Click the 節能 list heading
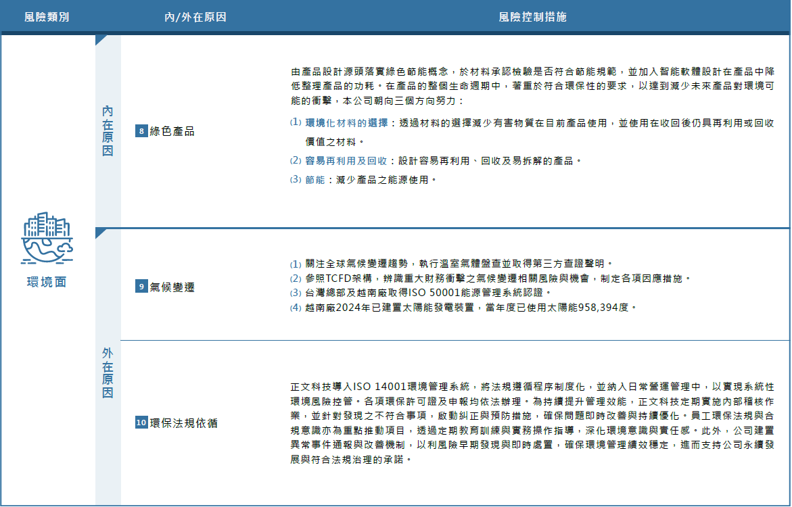The width and height of the screenshot is (792, 507). tap(315, 180)
